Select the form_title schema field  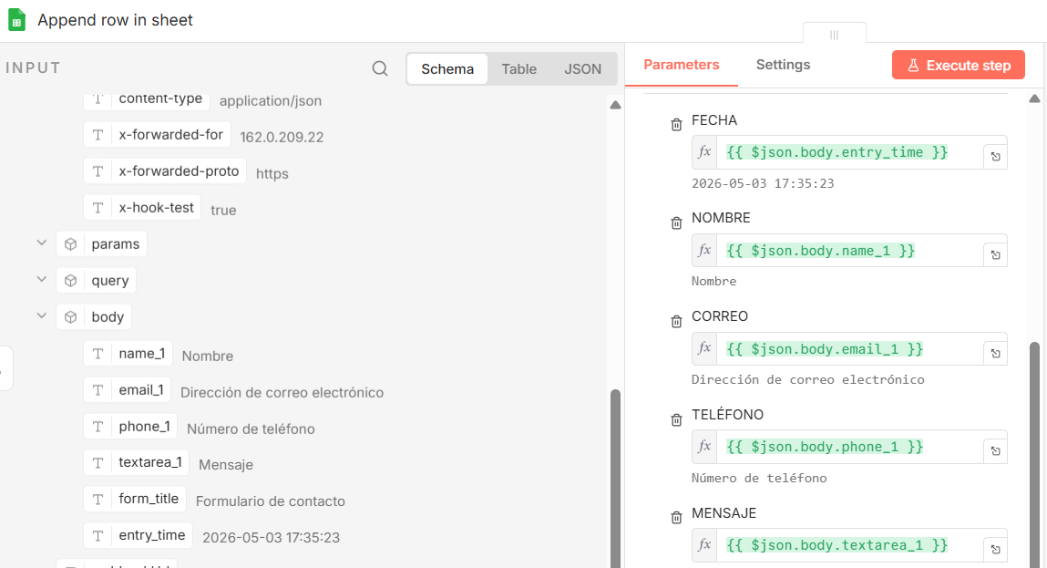(x=135, y=500)
